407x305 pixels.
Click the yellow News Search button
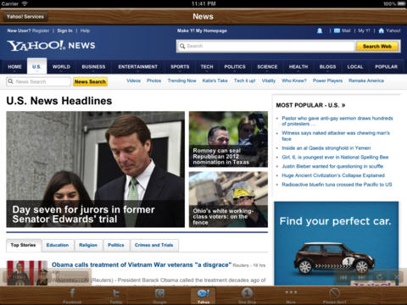coord(90,81)
